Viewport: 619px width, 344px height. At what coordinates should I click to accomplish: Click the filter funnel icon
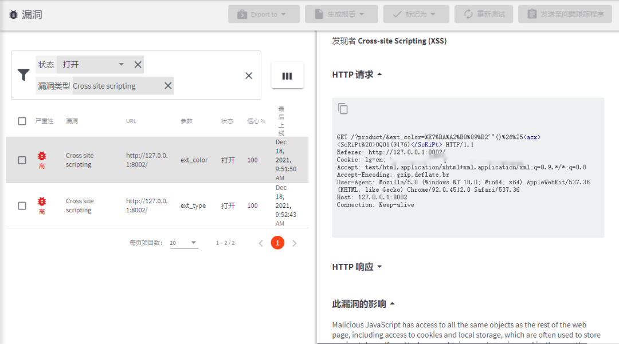tap(23, 75)
